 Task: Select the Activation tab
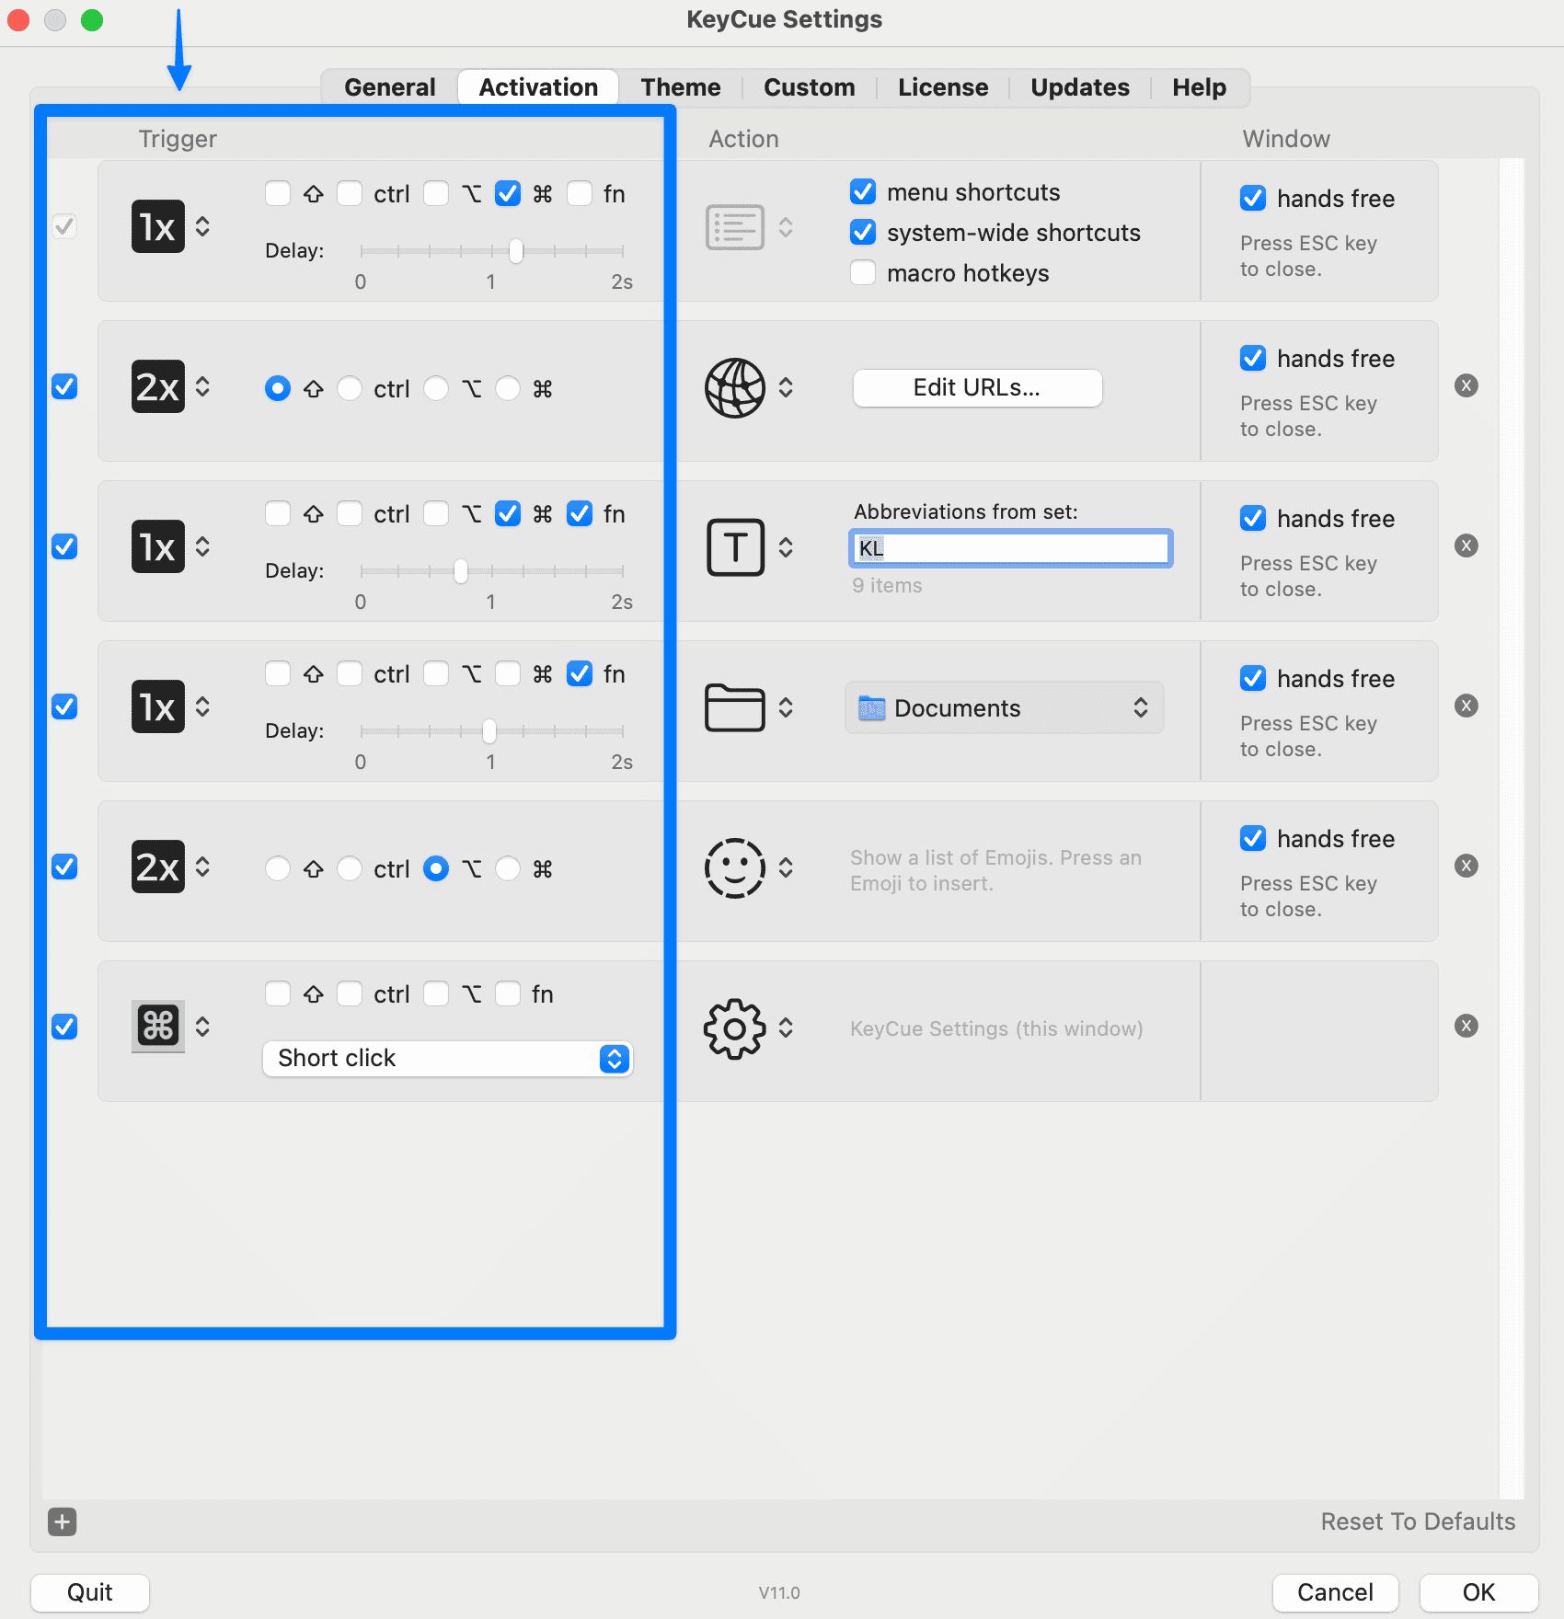point(538,87)
